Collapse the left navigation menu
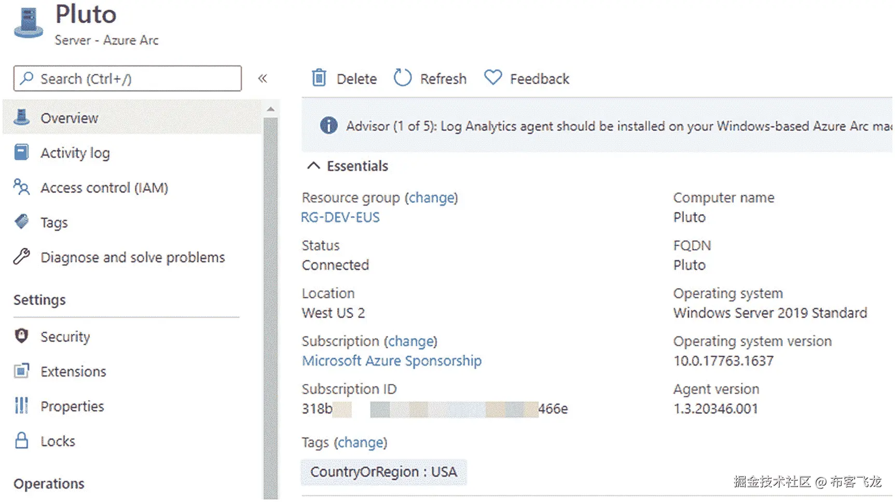 pos(263,78)
